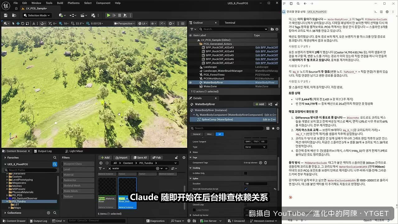Click the Save All button
This screenshot has height=224, width=398.
pyautogui.click(x=140, y=157)
